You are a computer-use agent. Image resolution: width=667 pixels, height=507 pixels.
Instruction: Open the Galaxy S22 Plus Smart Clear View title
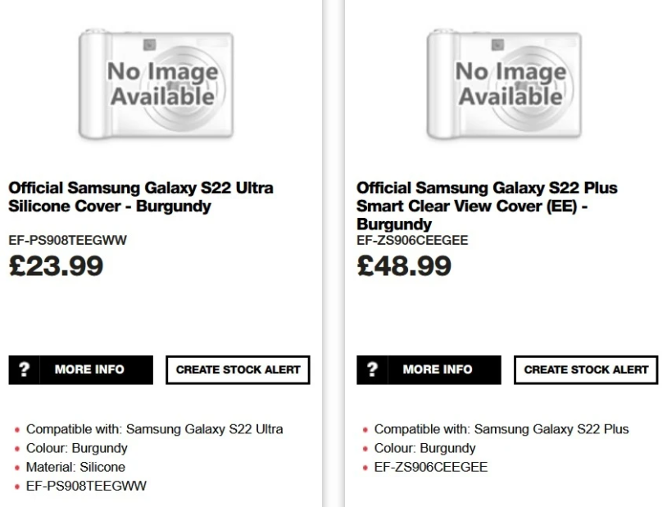[487, 206]
